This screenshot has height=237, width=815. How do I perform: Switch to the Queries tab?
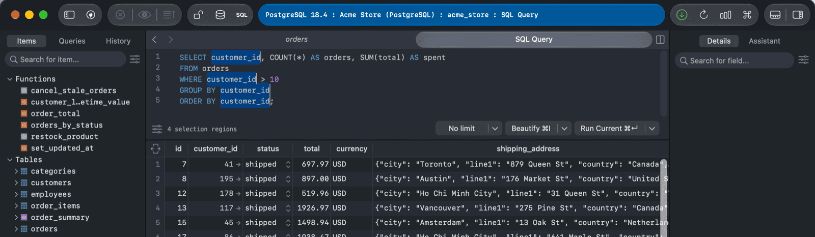pos(72,41)
